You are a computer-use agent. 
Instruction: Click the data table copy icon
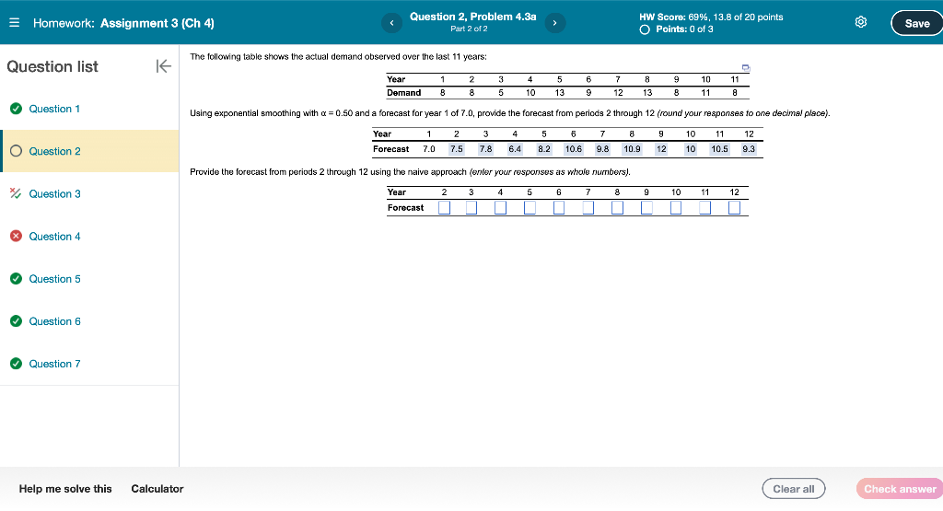(746, 68)
